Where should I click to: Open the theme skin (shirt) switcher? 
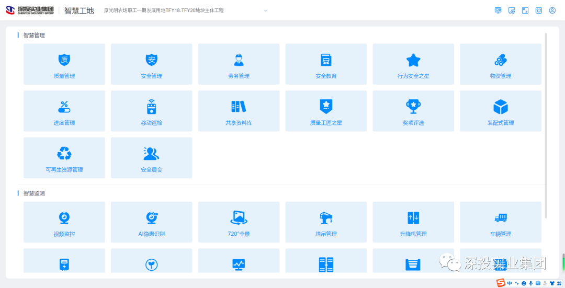[539, 10]
